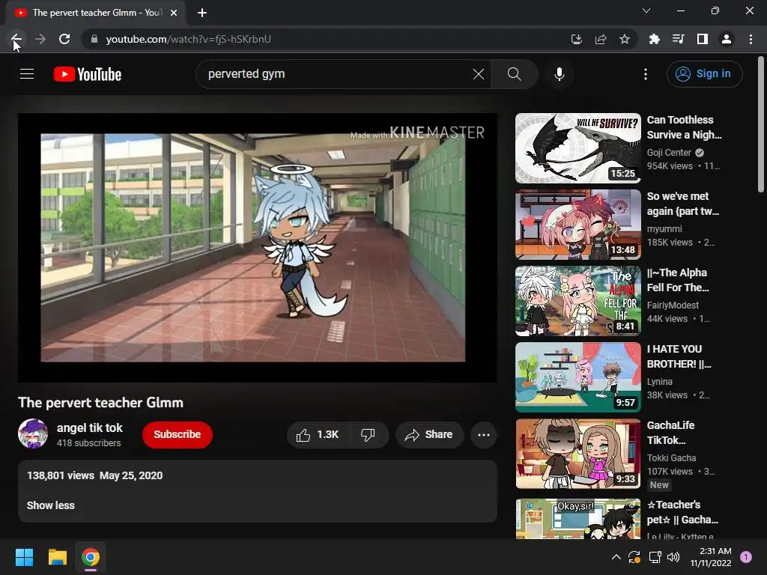Screen dimensions: 767x575
Task: Click the address bar URL
Action: (188, 39)
